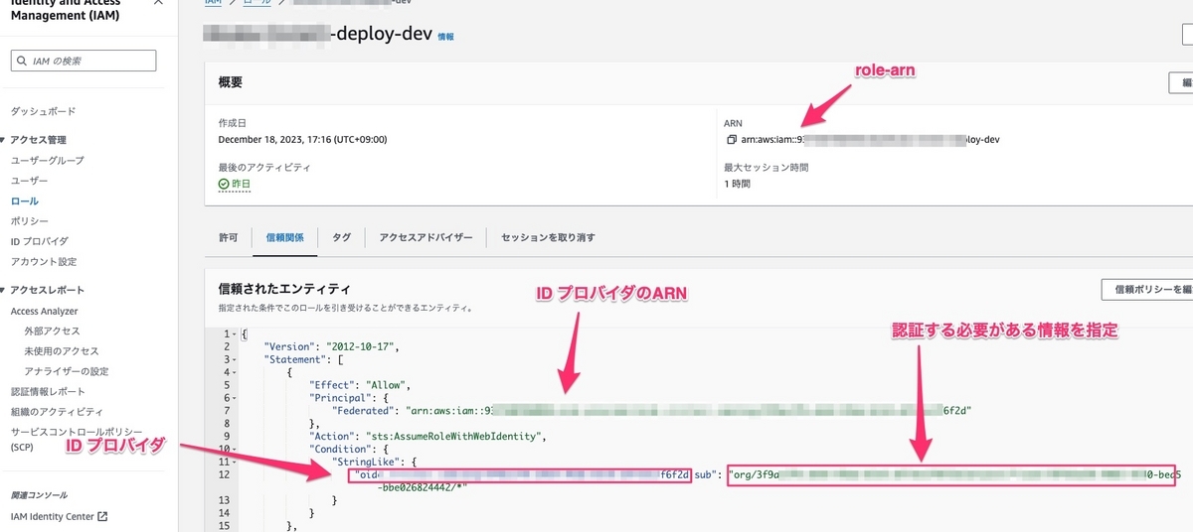Collapse the IAM sidebar with X icon

click(158, 5)
